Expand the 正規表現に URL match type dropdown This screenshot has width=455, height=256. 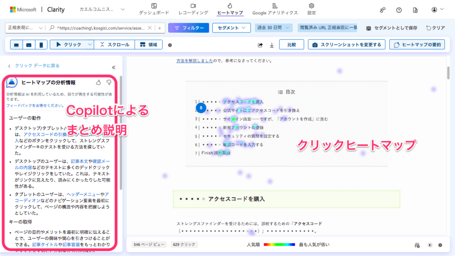point(25,28)
